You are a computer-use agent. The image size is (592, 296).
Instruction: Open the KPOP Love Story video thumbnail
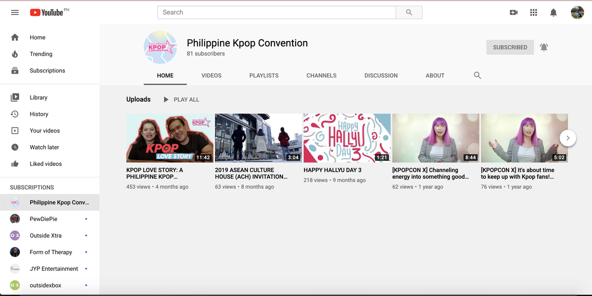pos(170,138)
